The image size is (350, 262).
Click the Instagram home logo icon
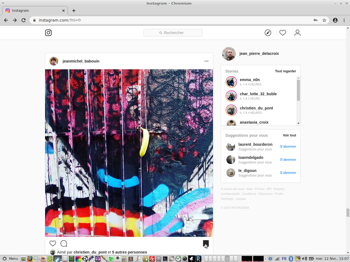point(48,33)
